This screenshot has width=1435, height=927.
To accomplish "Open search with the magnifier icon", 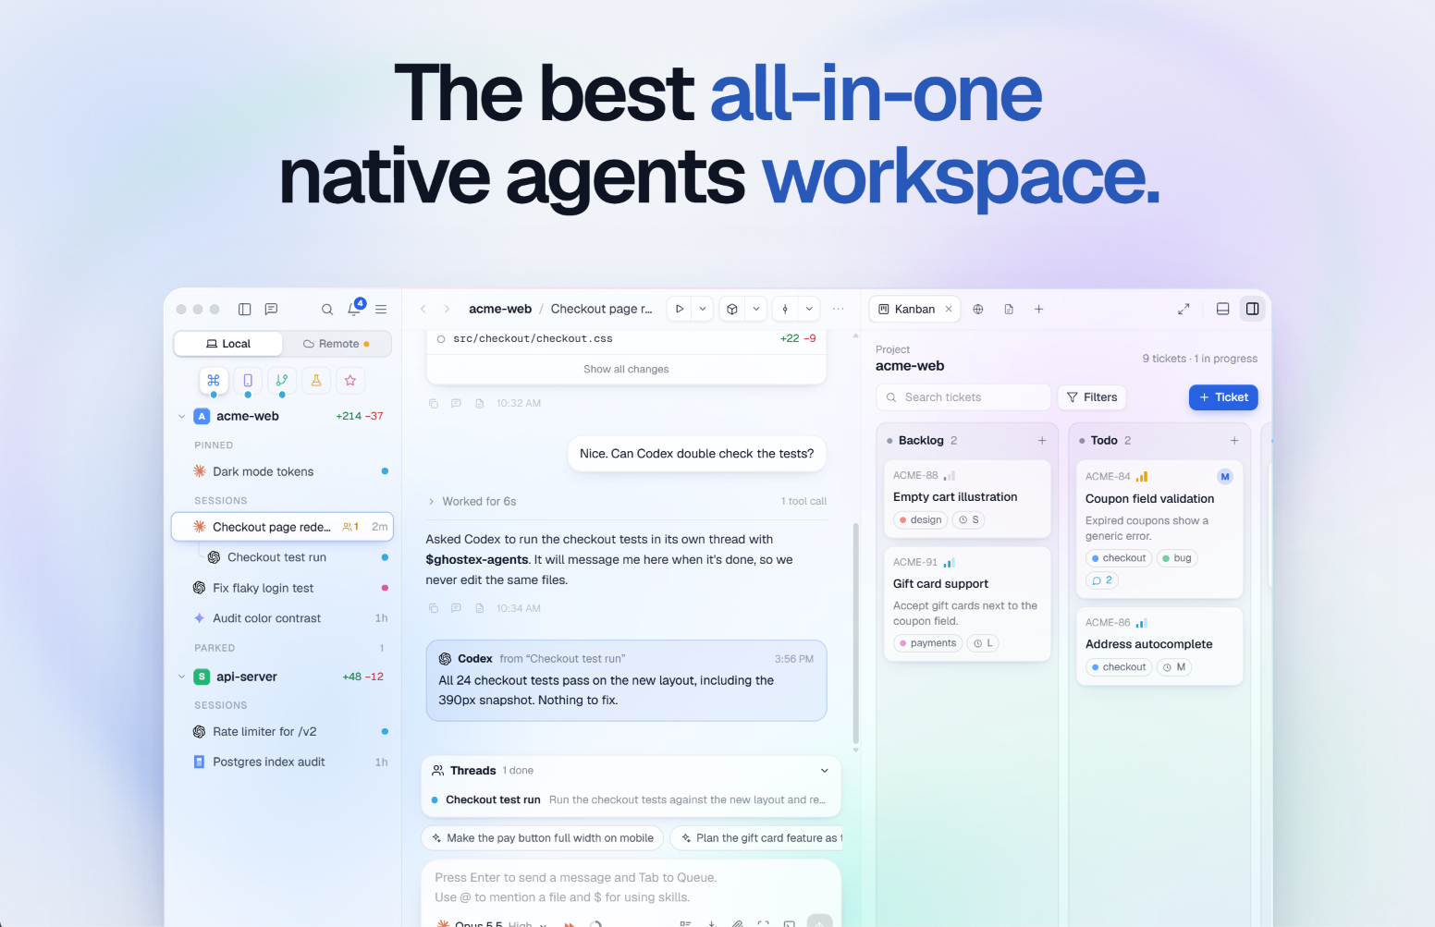I will coord(327,310).
